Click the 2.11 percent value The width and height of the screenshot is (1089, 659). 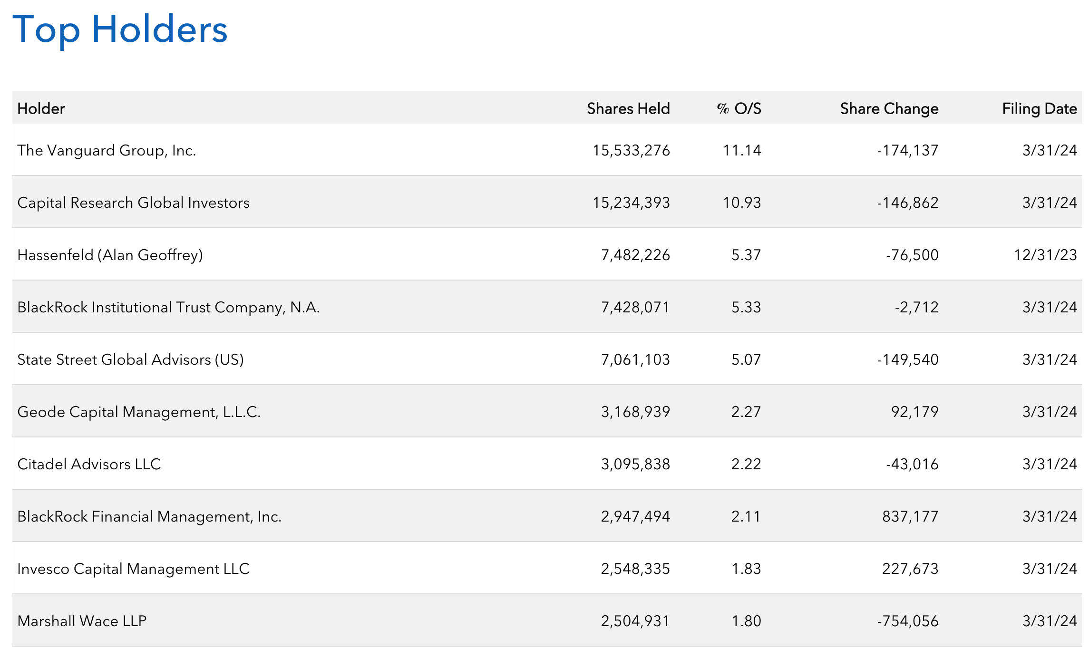click(746, 516)
